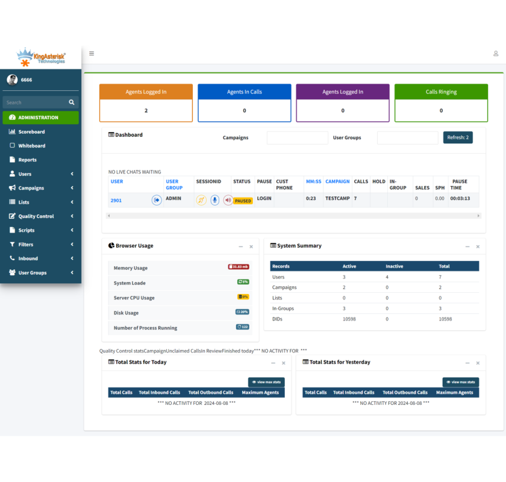Expand the Users sidebar section
This screenshot has width=506, height=482.
(24, 174)
